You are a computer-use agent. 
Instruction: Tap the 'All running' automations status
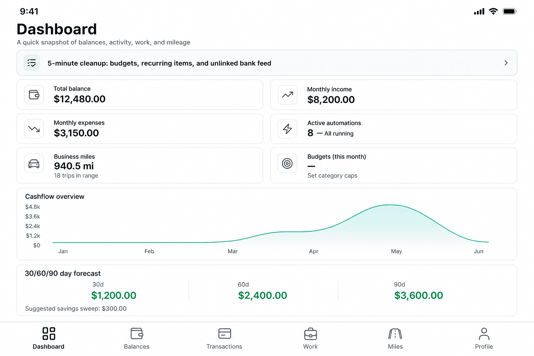pos(339,133)
